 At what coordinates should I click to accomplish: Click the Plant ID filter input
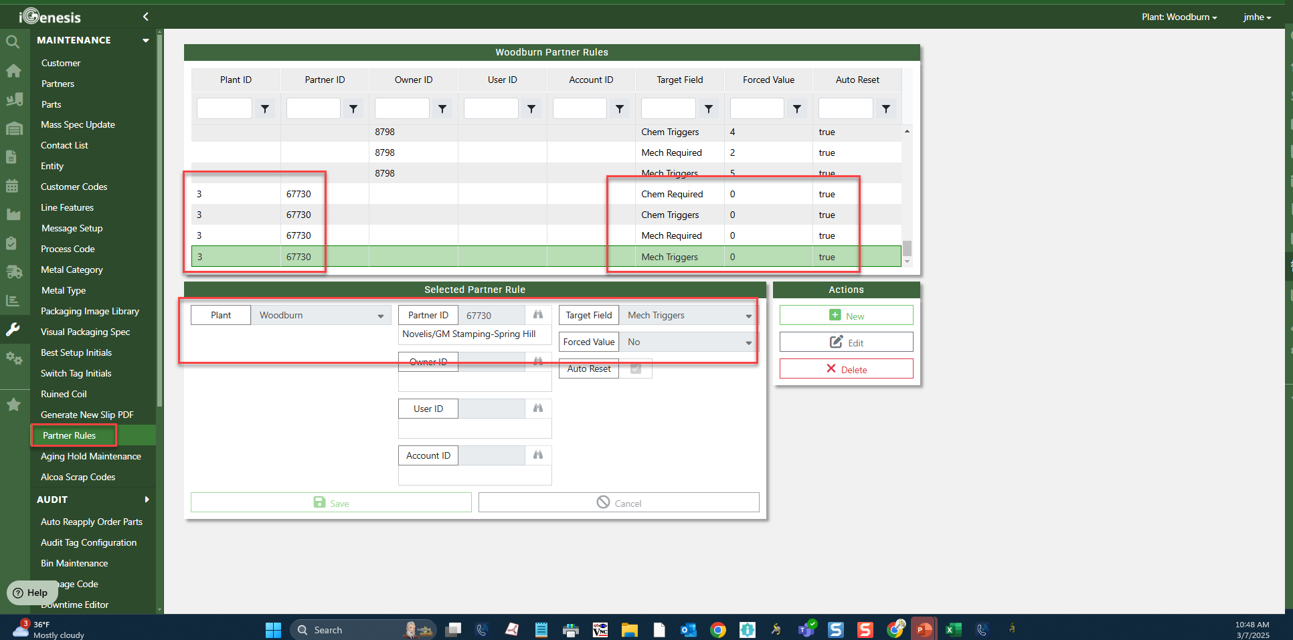[224, 108]
